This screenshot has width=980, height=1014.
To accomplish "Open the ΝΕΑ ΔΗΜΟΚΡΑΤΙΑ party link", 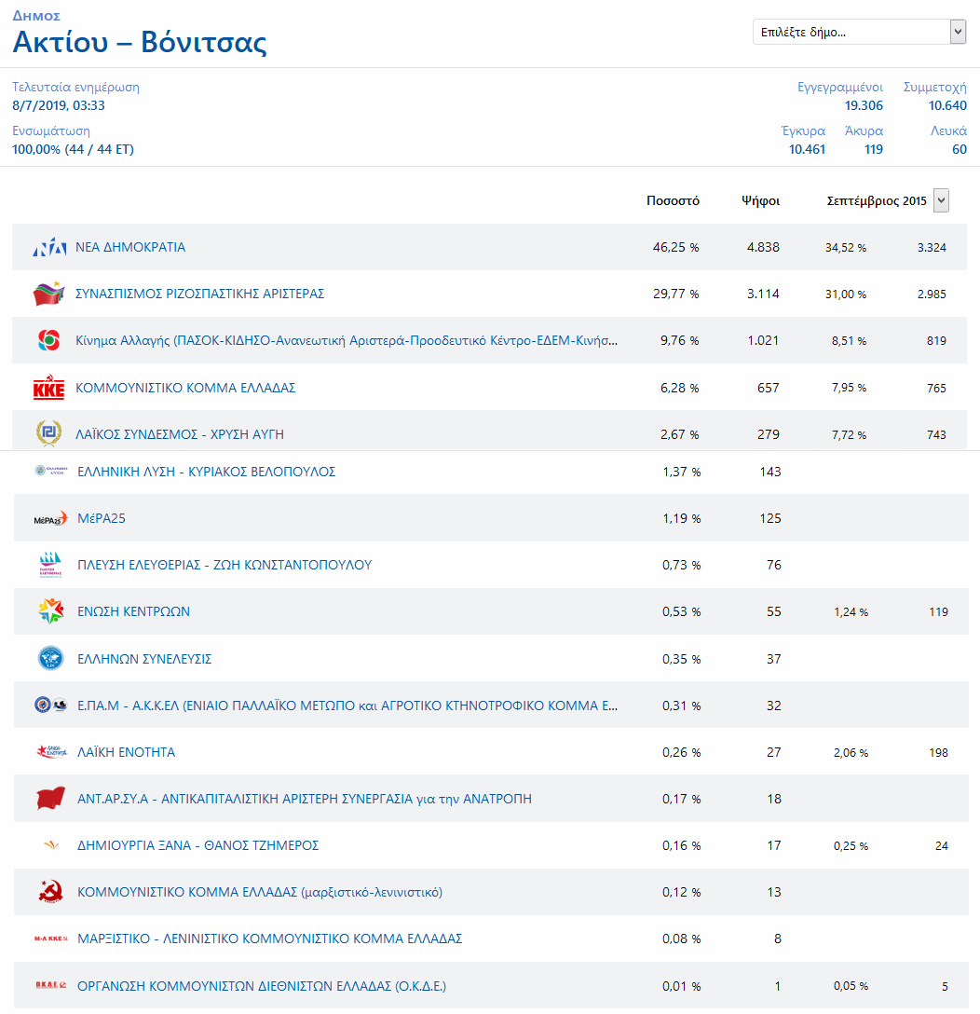I will pyautogui.click(x=130, y=247).
